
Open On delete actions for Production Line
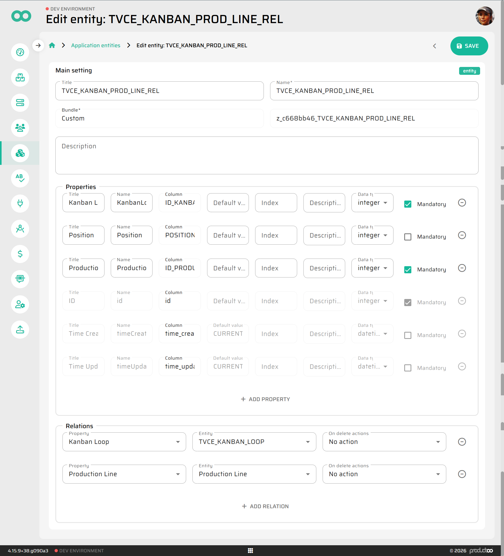pos(384,474)
